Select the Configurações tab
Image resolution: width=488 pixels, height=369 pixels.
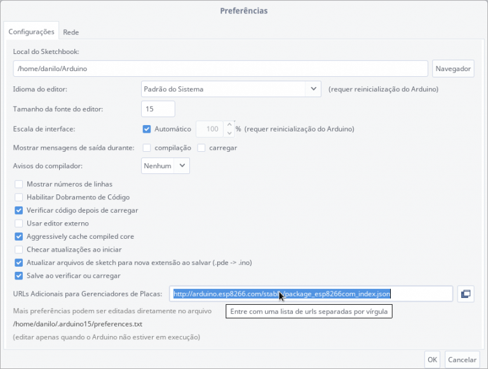click(31, 32)
